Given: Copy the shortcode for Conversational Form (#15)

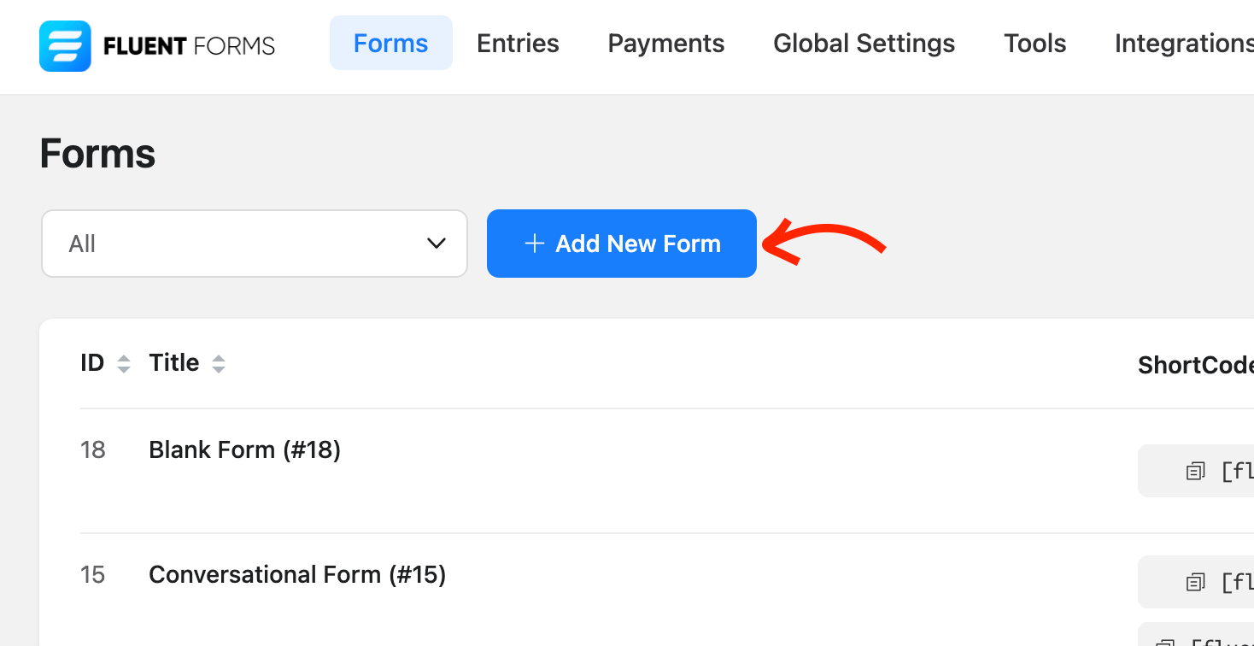Looking at the screenshot, I should pyautogui.click(x=1194, y=581).
